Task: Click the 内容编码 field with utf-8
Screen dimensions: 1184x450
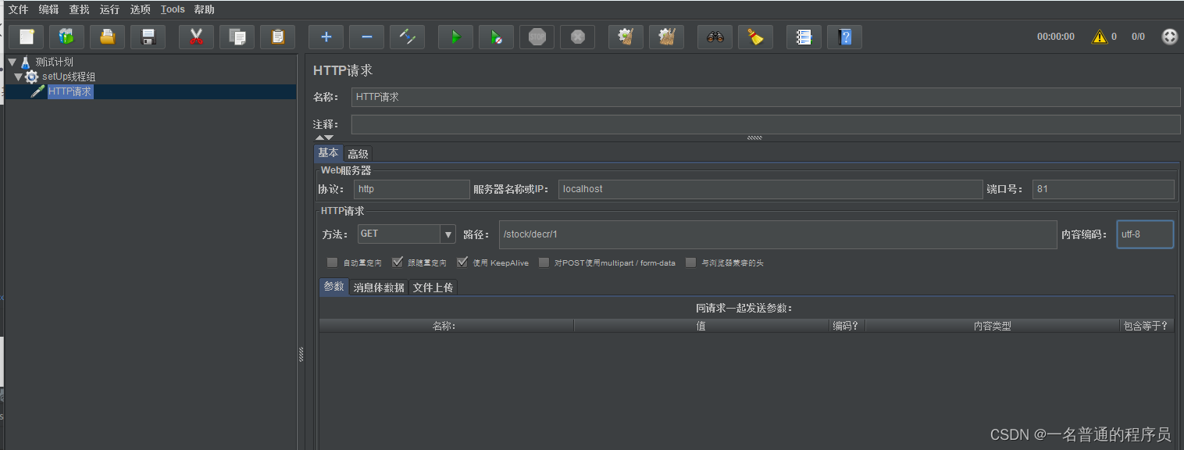Action: coord(1145,234)
